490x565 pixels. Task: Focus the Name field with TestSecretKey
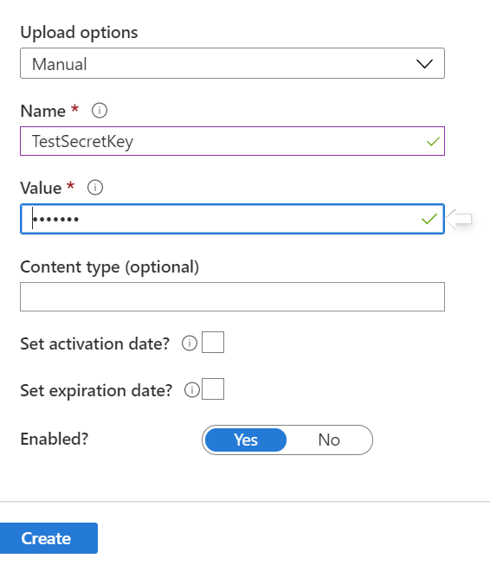tap(232, 141)
